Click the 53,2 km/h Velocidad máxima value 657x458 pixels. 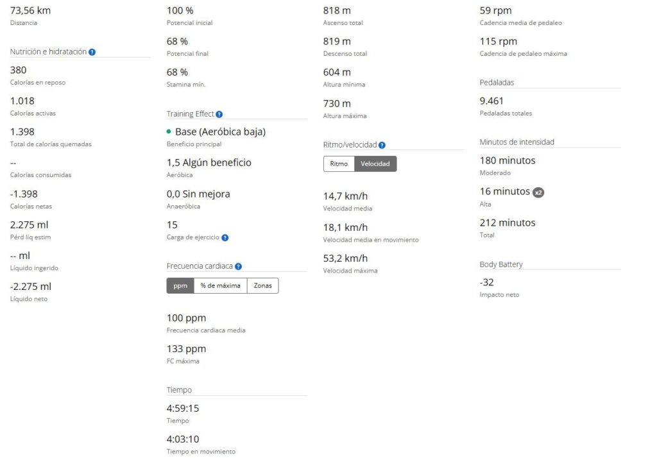[345, 259]
